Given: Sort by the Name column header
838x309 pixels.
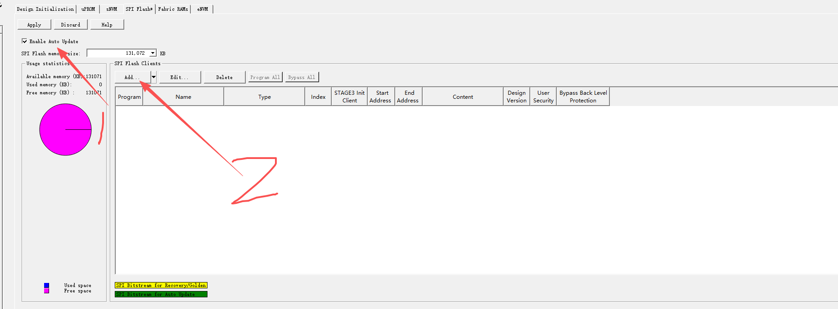Looking at the screenshot, I should point(183,97).
